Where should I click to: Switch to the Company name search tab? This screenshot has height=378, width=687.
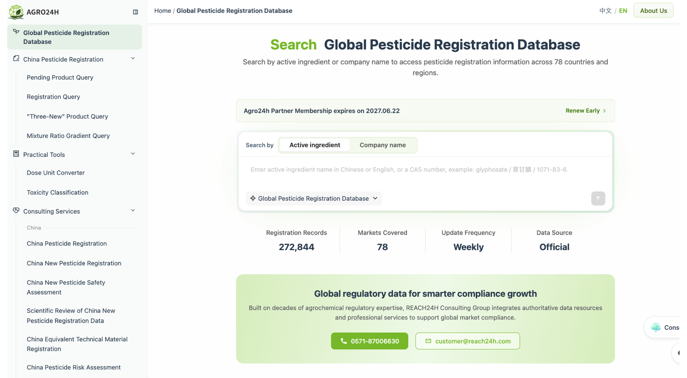[383, 145]
